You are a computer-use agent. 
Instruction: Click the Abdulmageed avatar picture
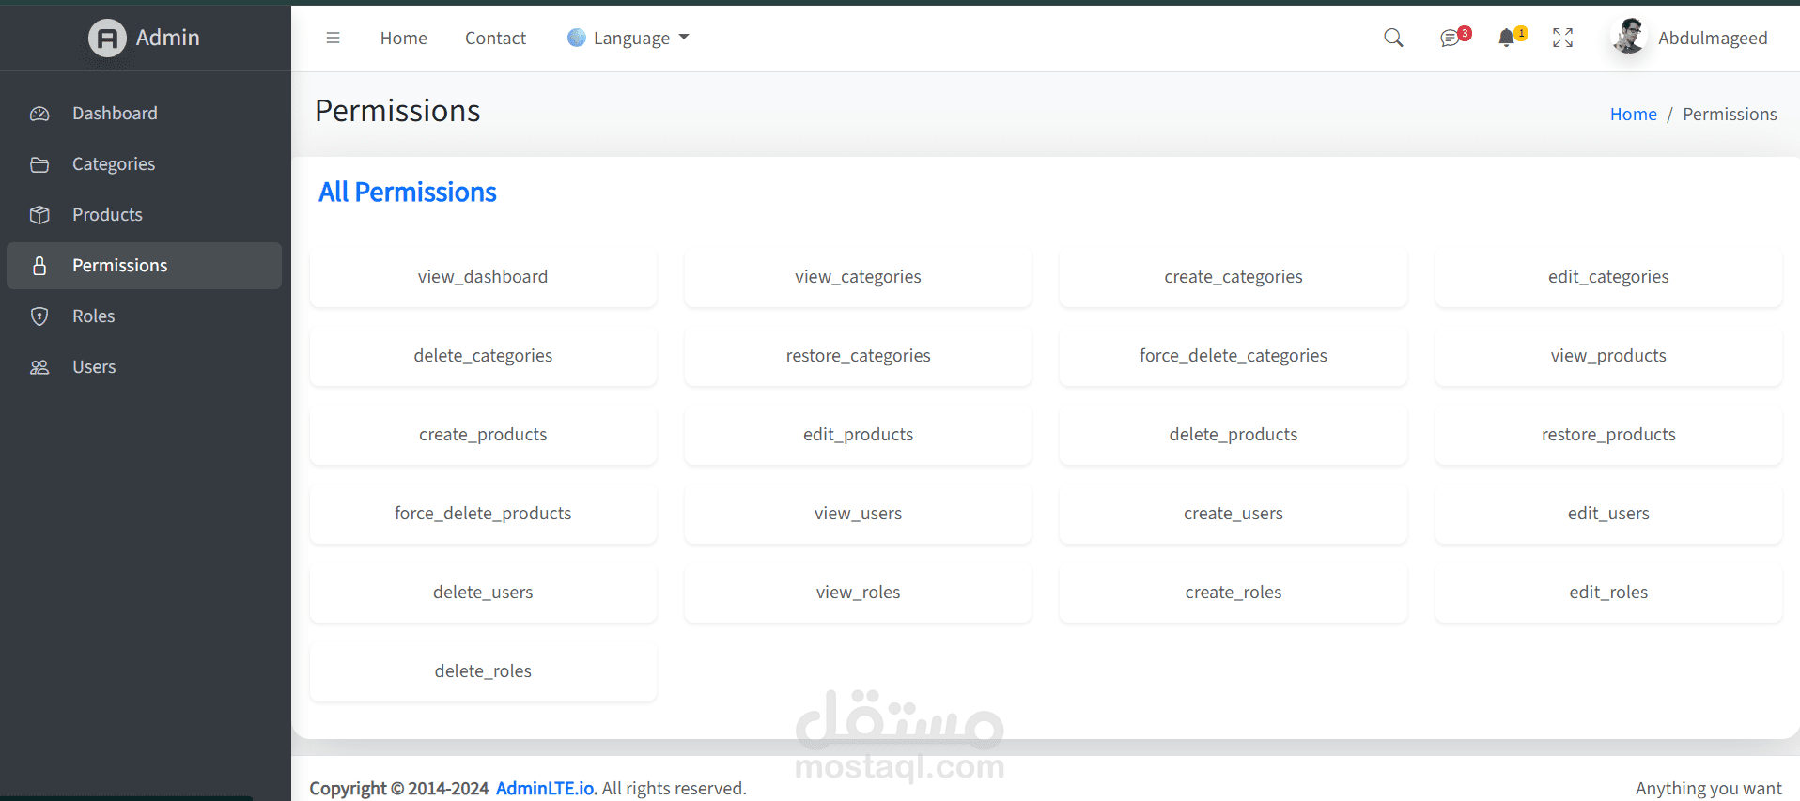point(1629,37)
